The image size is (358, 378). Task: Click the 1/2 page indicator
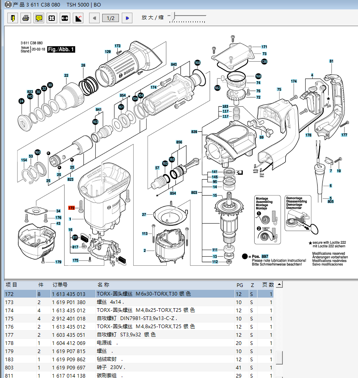click(x=111, y=18)
